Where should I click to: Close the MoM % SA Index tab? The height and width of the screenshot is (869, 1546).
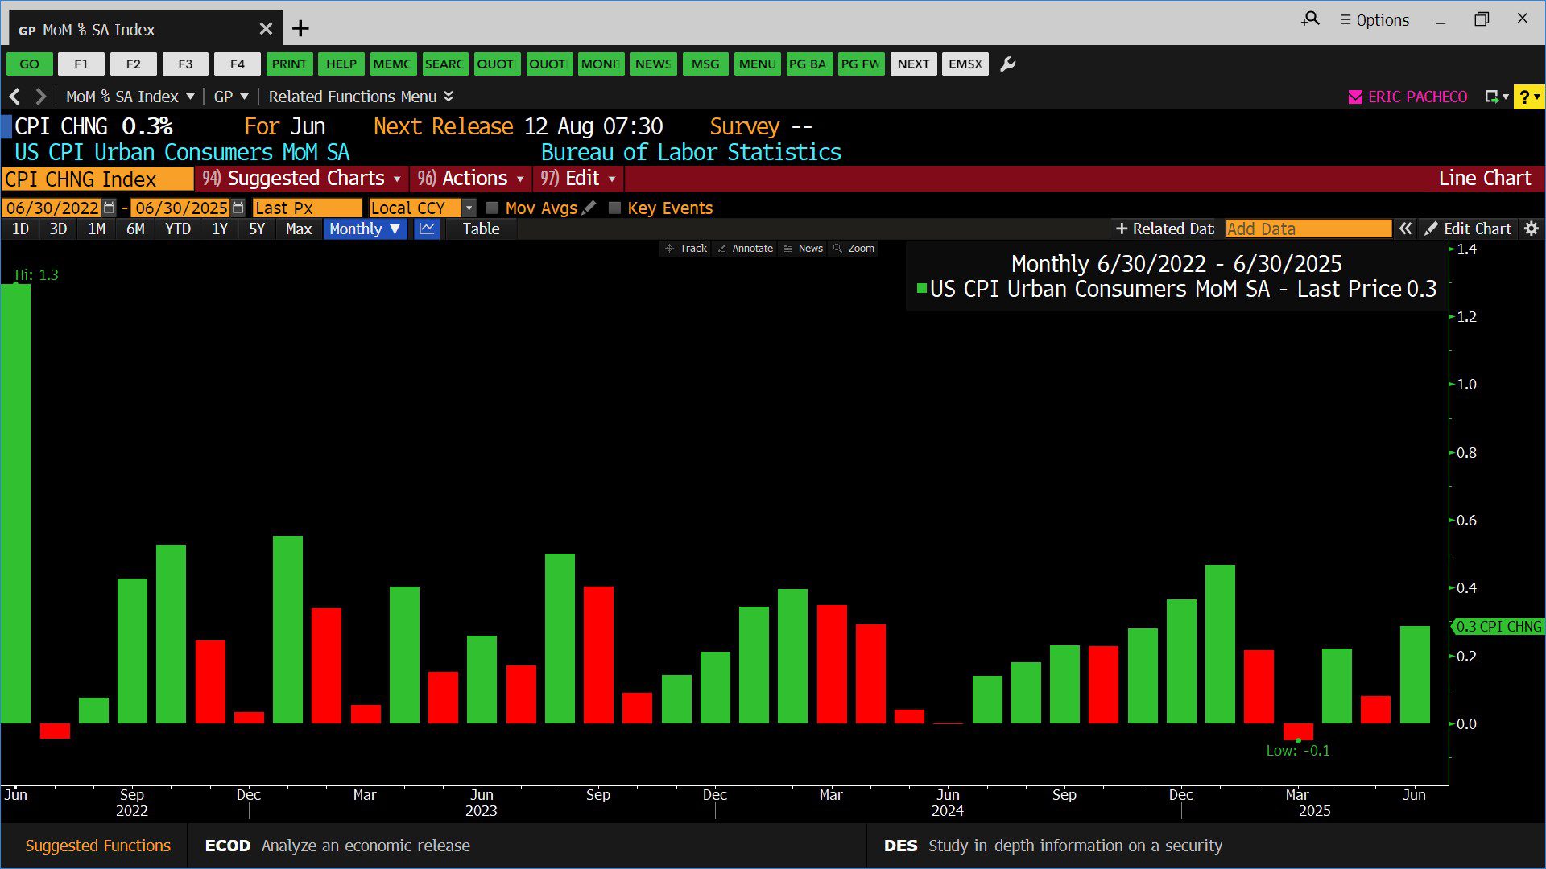(x=266, y=29)
